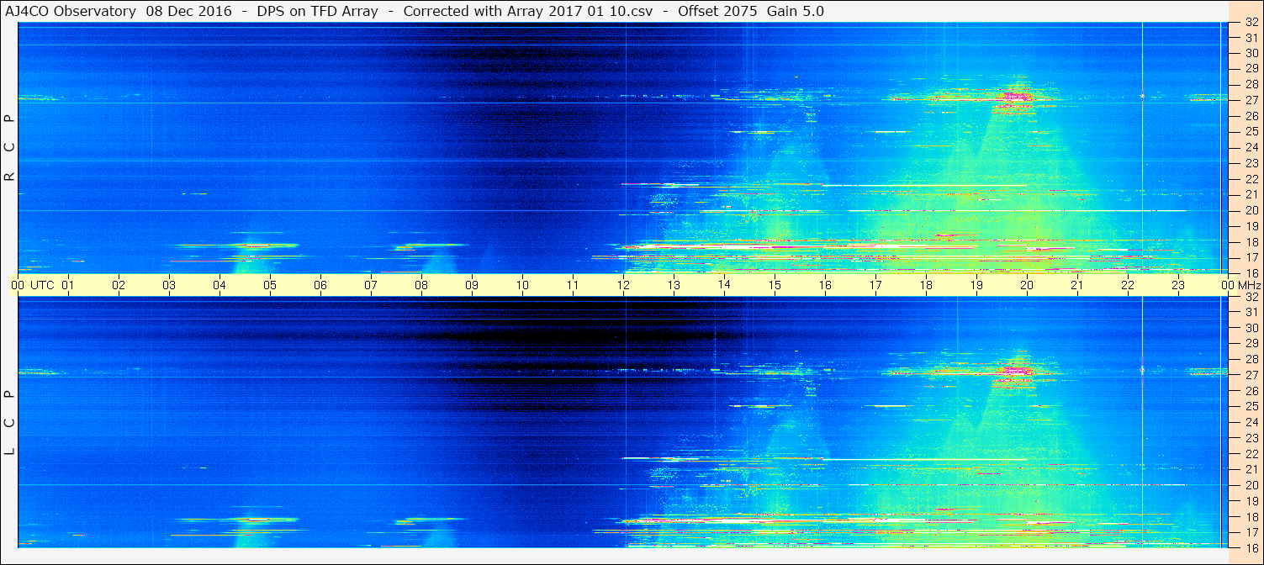The height and width of the screenshot is (565, 1264).
Task: Click the 22 MHz tick label of RCP panel
Action: 1251,179
